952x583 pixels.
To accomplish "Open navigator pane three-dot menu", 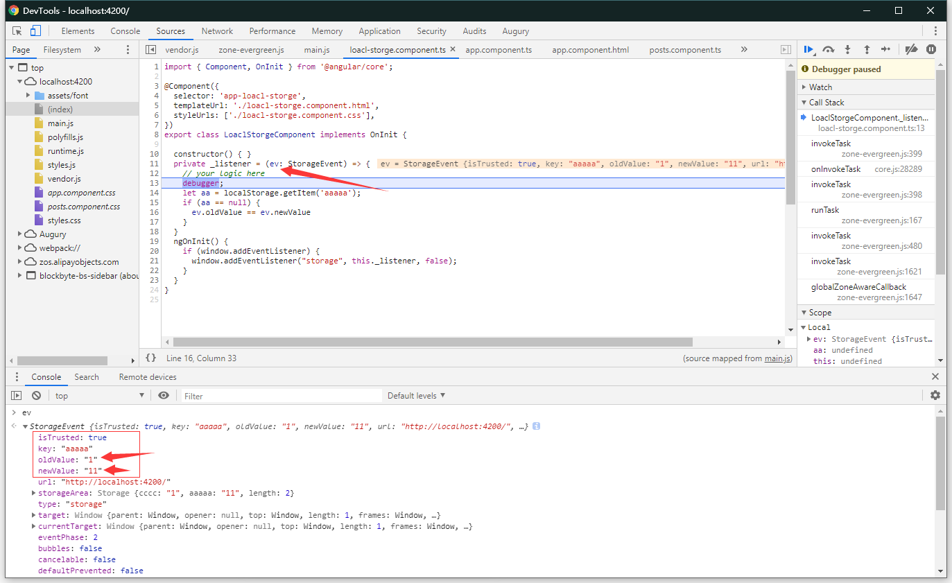I will coord(128,50).
